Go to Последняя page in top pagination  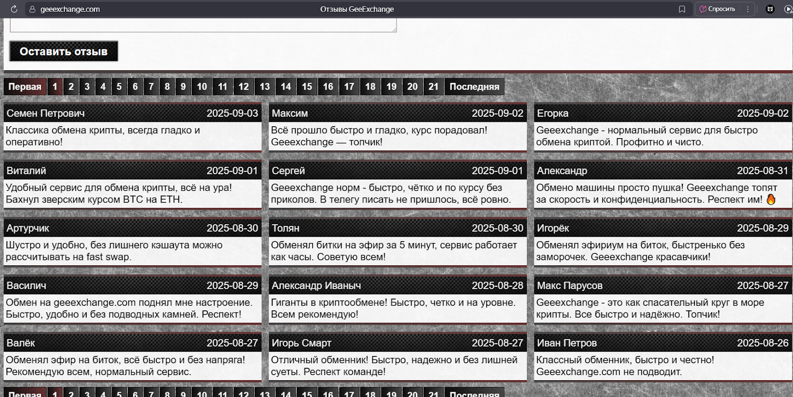474,87
